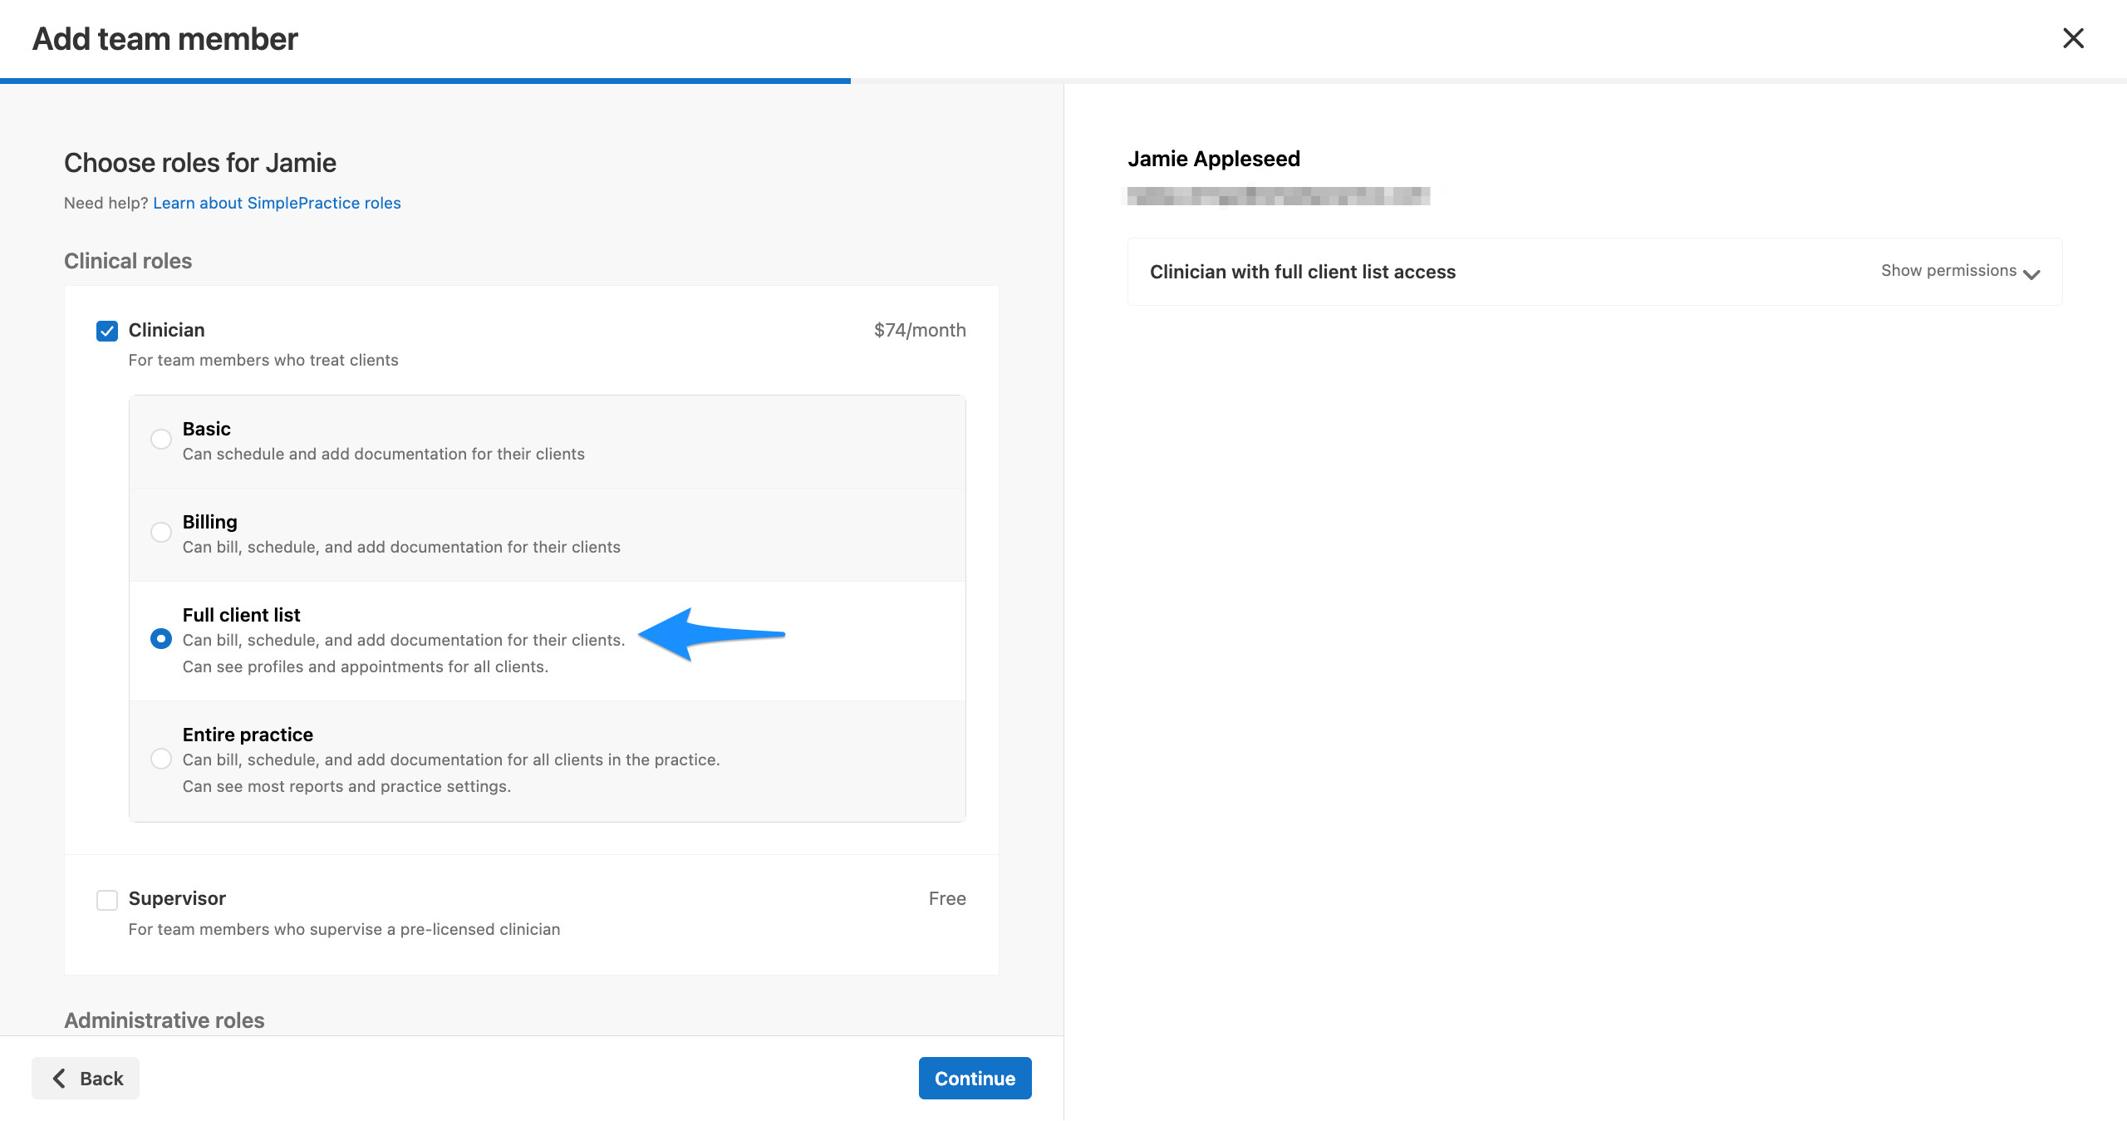Select the Full client list radio button
Image resolution: width=2127 pixels, height=1121 pixels.
tap(161, 639)
